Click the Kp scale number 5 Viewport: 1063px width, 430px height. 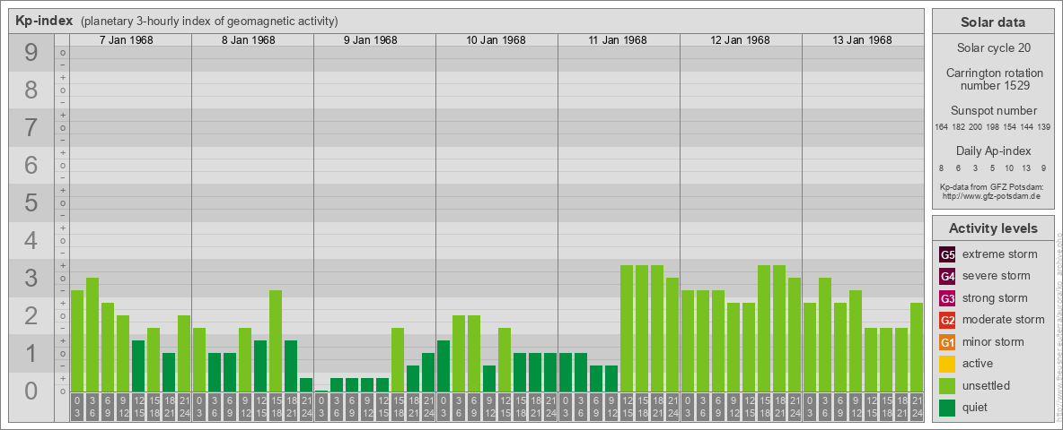pyautogui.click(x=31, y=202)
